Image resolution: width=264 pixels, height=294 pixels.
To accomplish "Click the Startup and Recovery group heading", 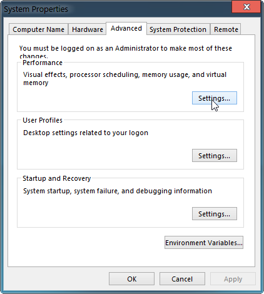I will (57, 178).
